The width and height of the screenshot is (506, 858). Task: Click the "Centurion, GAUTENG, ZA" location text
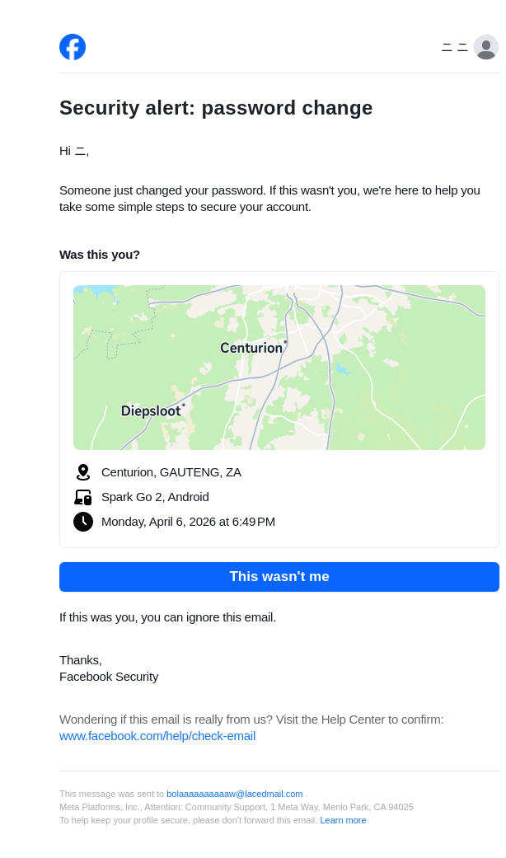pos(171,472)
